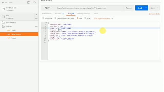164x92 pixels.
Task: Click the DirectAddon folder icon
Action: [3, 23]
